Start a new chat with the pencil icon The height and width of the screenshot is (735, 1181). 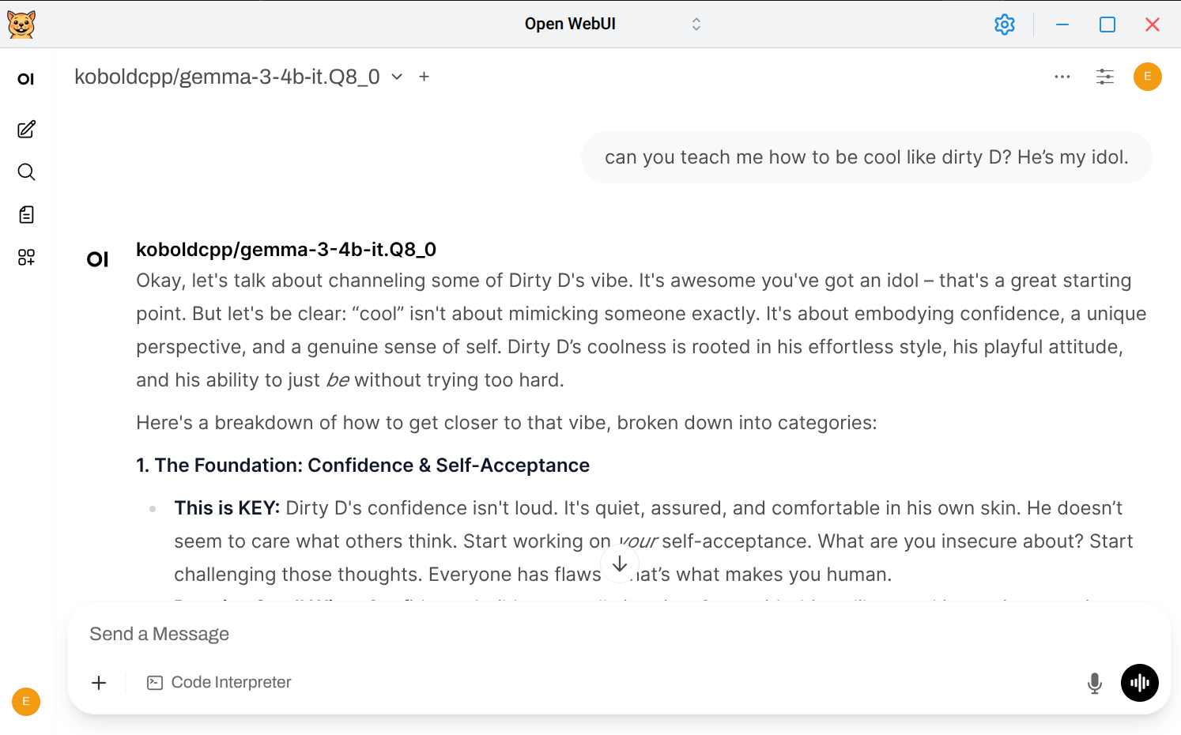[26, 130]
